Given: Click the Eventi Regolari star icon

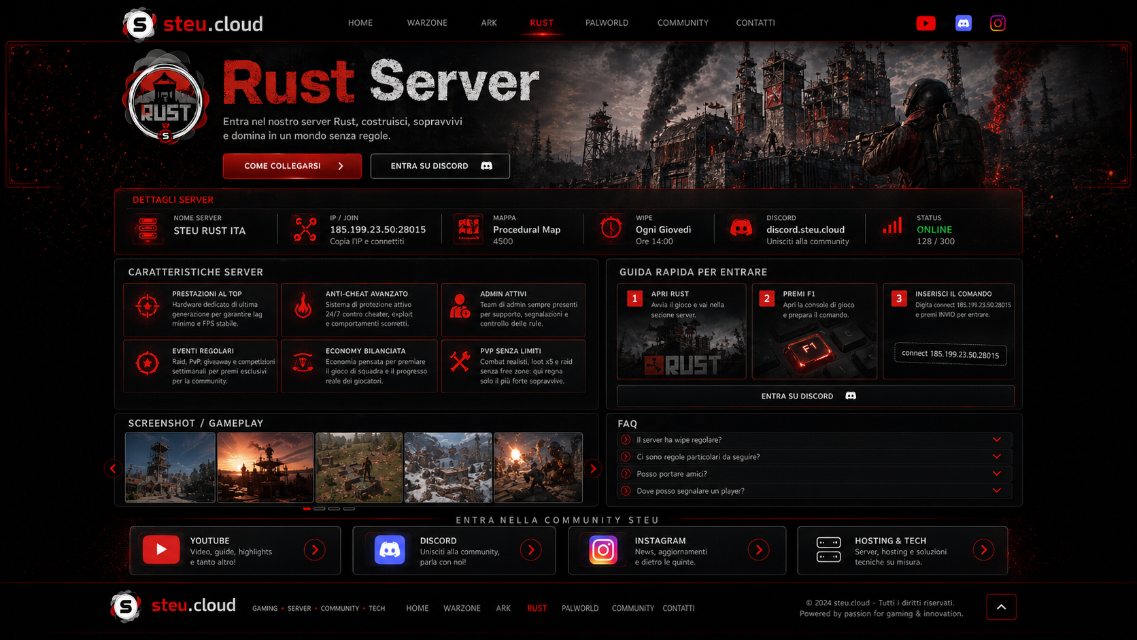Looking at the screenshot, I should 148,363.
